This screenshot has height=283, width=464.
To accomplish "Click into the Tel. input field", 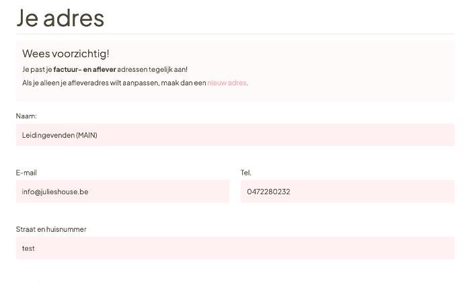I will click(348, 192).
